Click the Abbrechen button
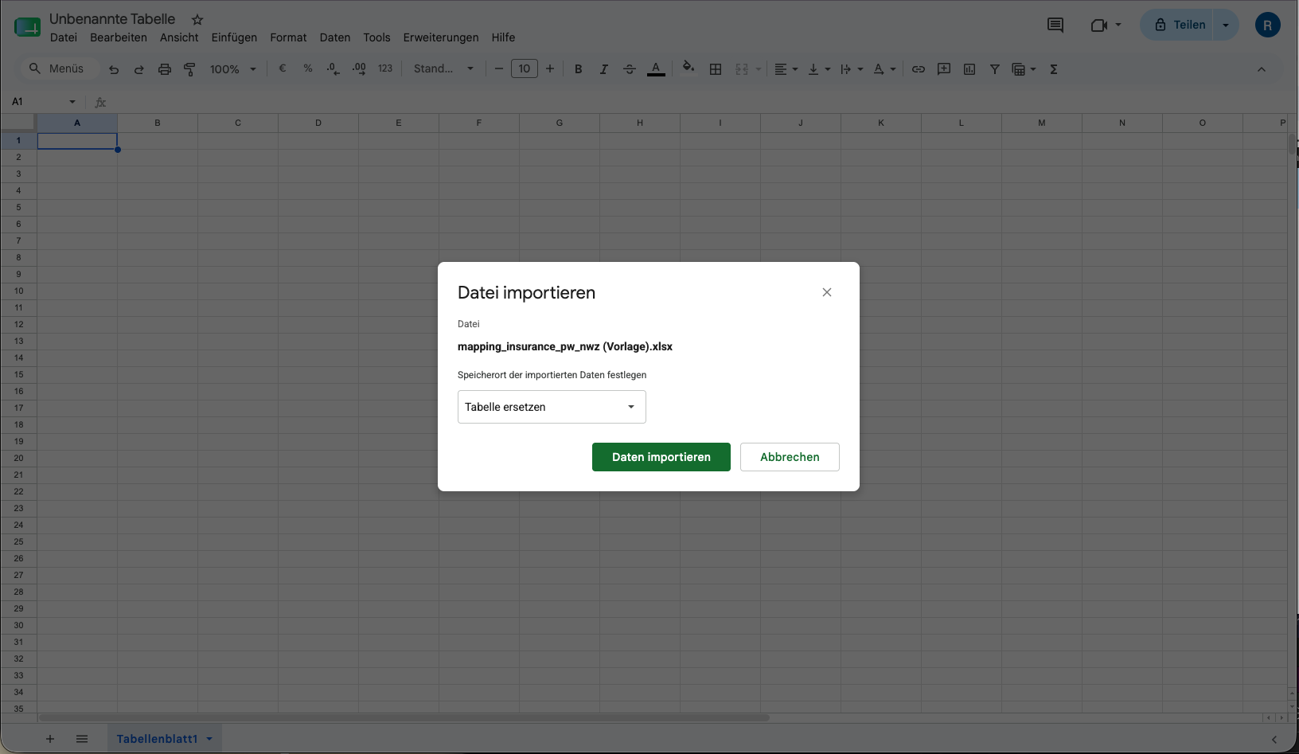The image size is (1299, 754). [x=790, y=457]
